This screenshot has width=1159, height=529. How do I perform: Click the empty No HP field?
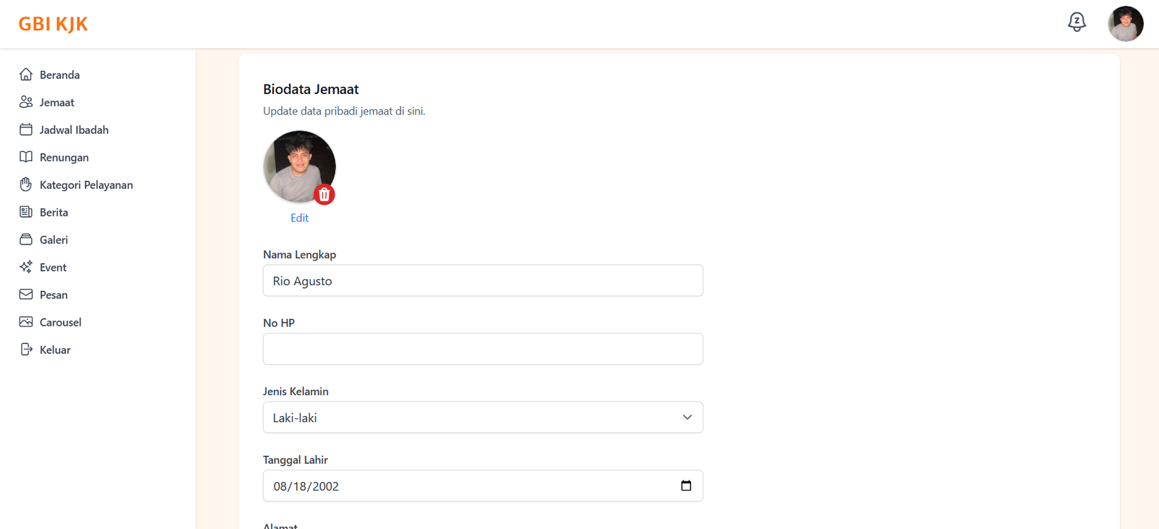482,349
